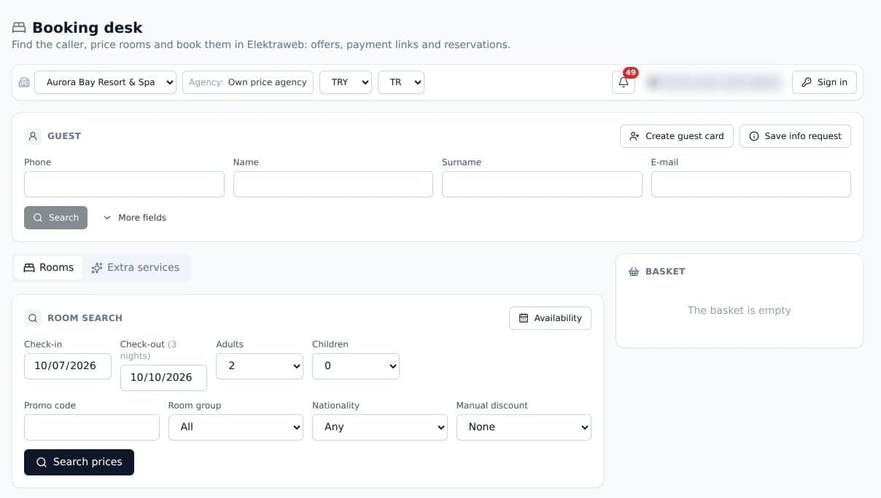Focus the Phone input field
881x498 pixels.
click(124, 184)
